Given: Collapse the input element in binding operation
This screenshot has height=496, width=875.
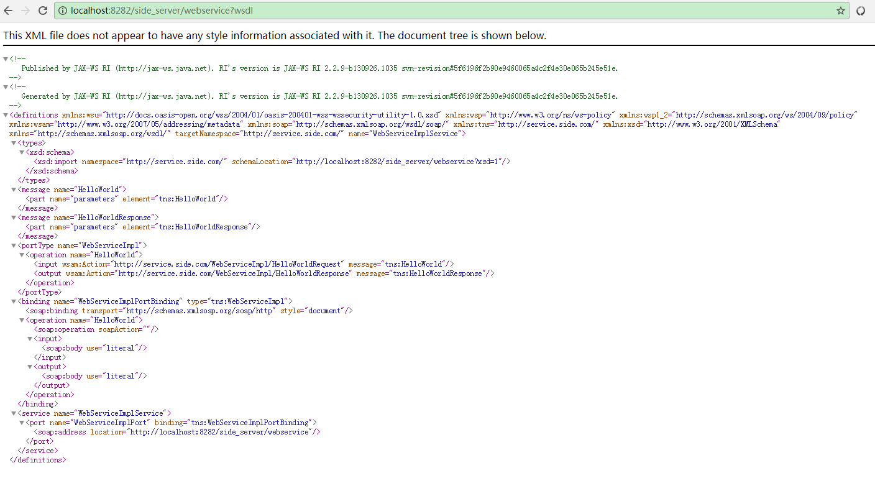Looking at the screenshot, I should (30, 339).
